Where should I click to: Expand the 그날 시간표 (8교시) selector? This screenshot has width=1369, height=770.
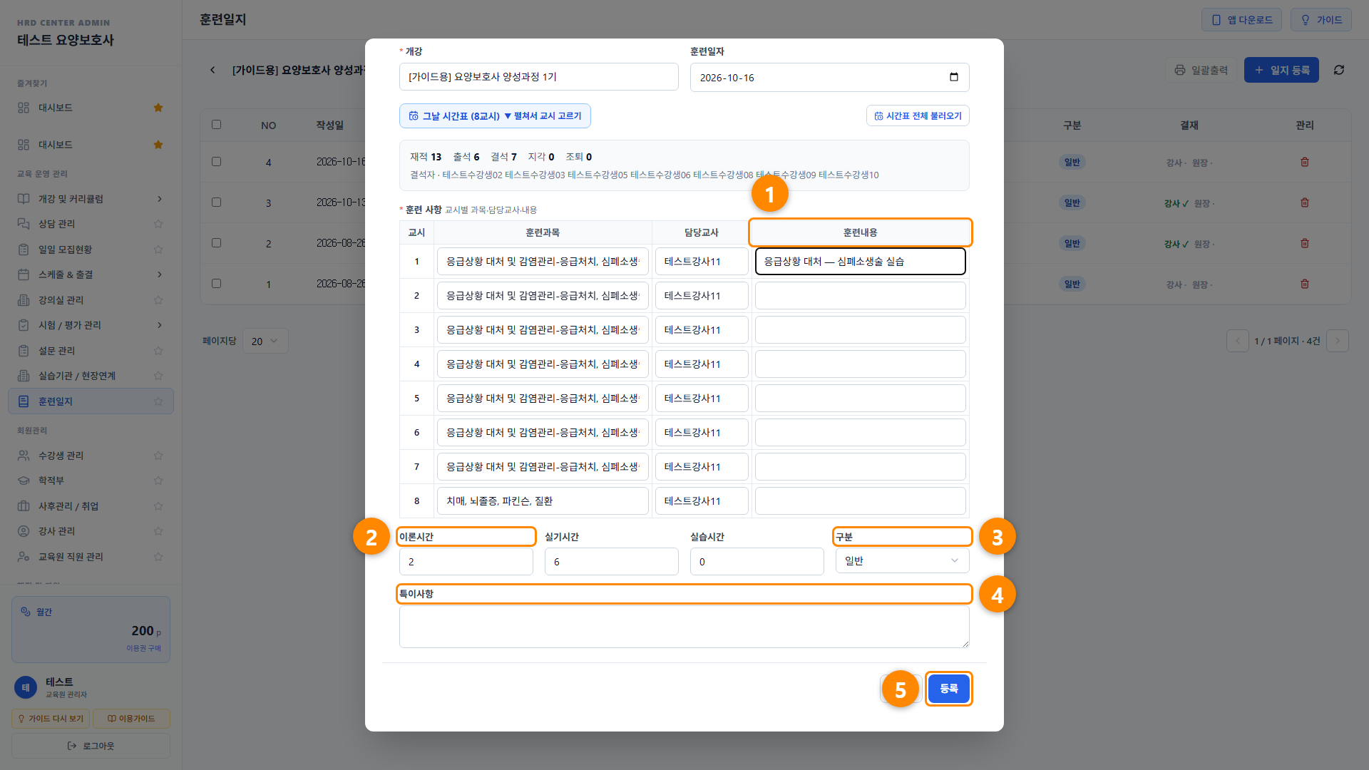495,116
